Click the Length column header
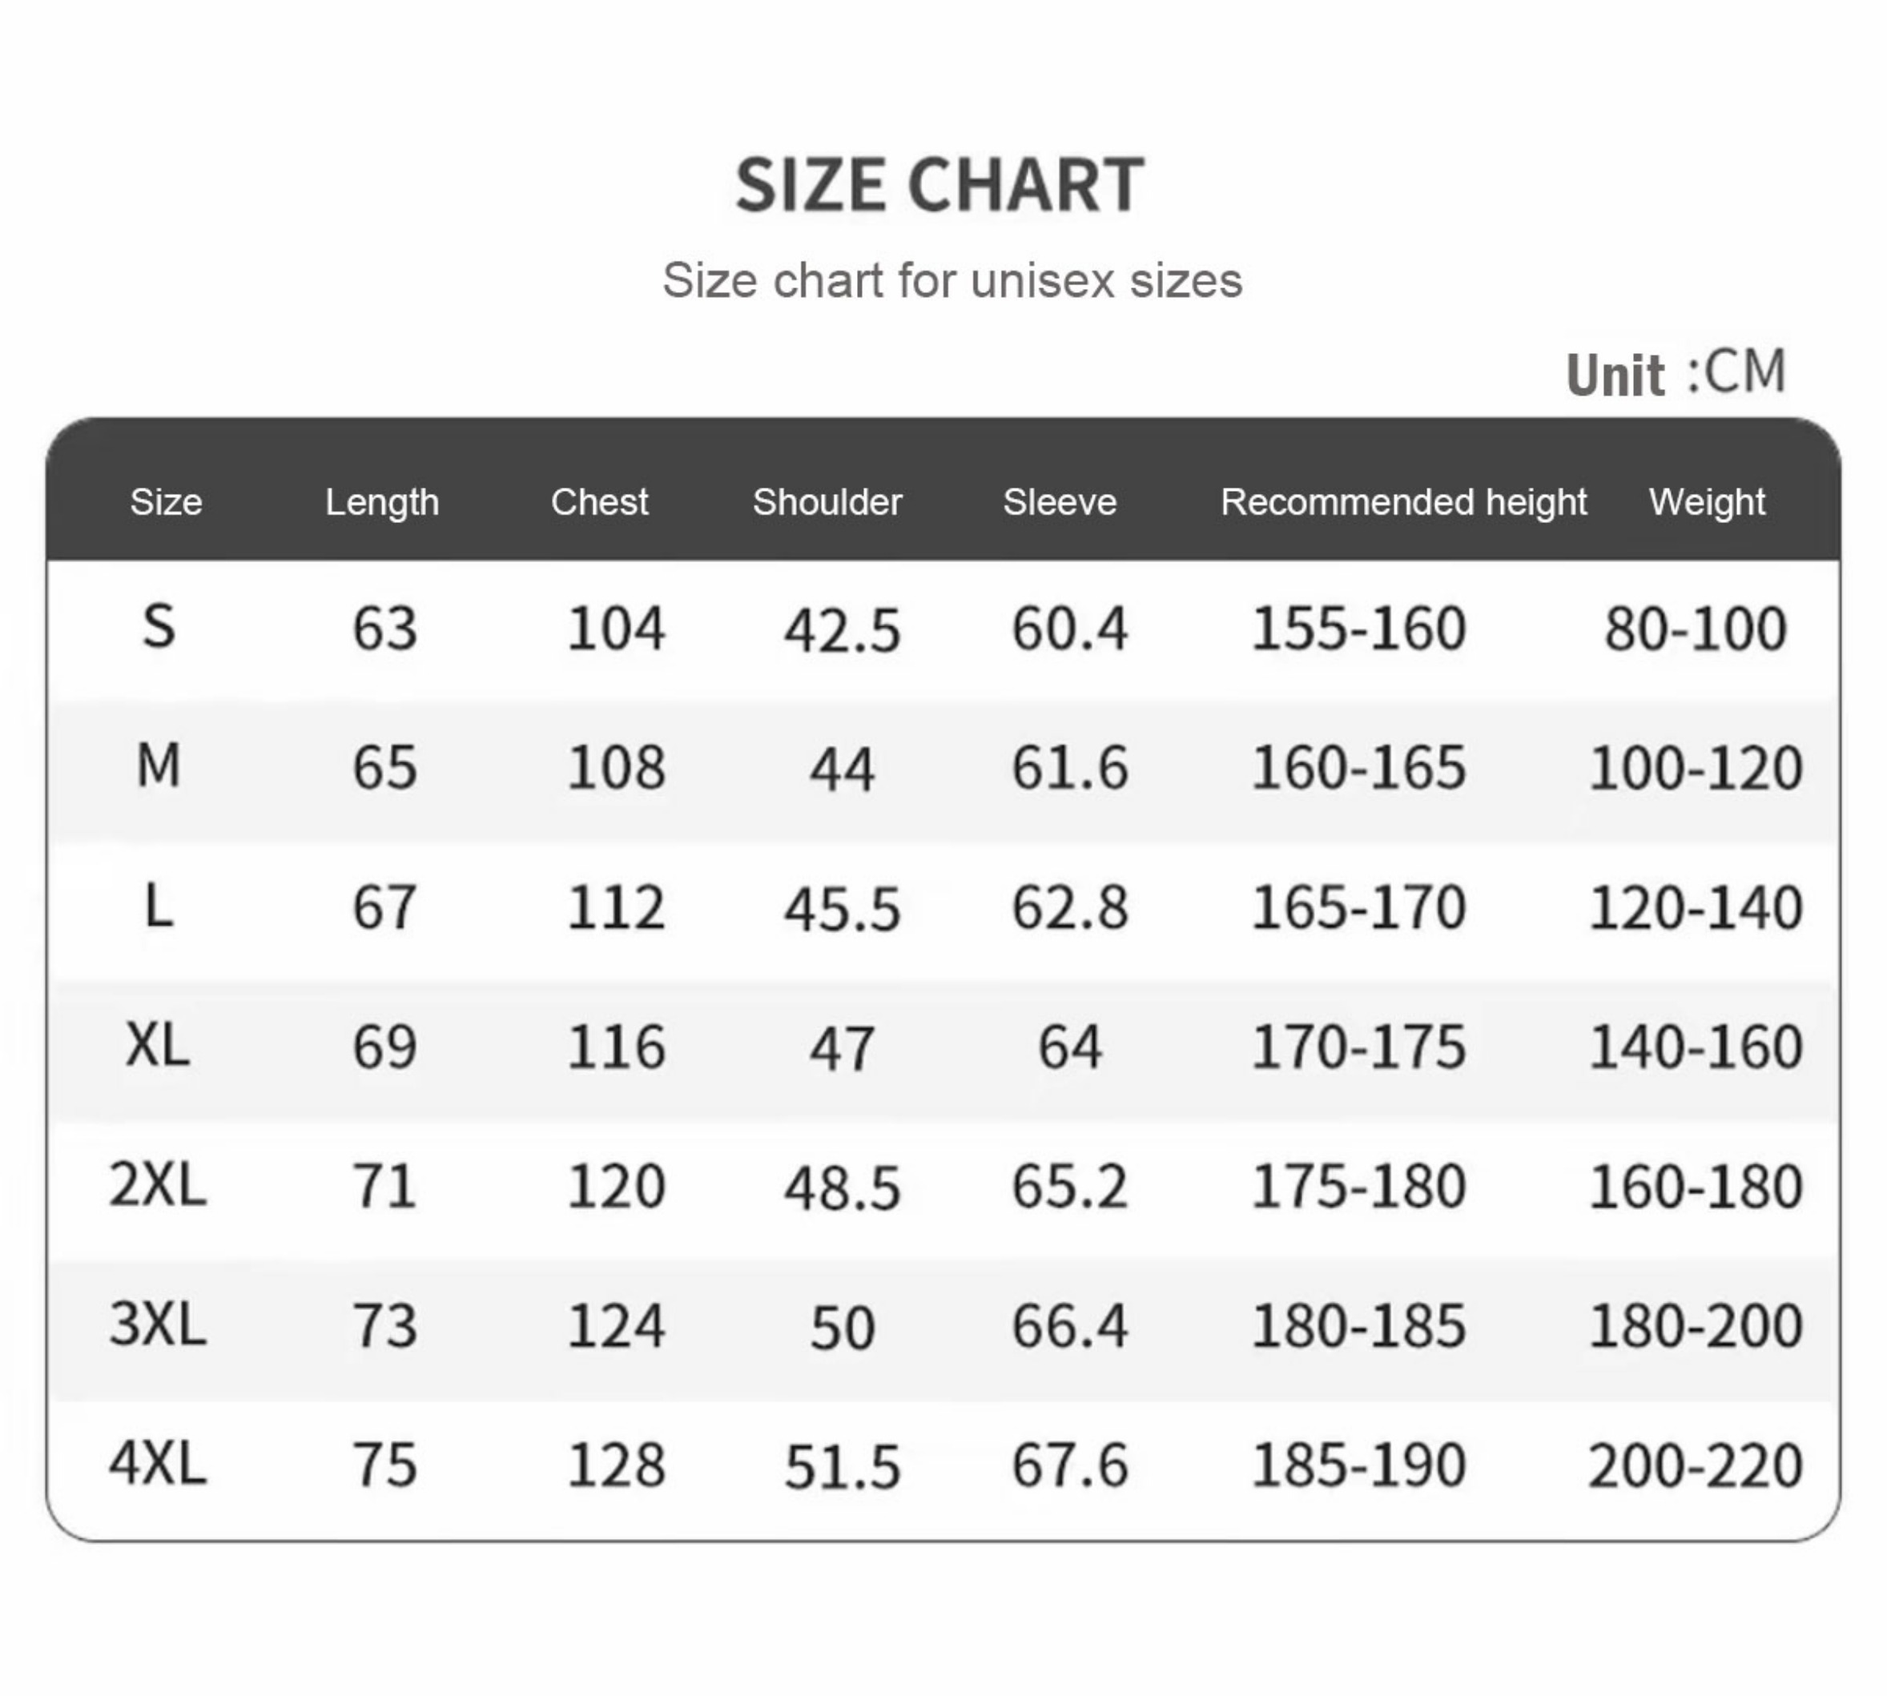Image resolution: width=1887 pixels, height=1696 pixels. (x=382, y=502)
